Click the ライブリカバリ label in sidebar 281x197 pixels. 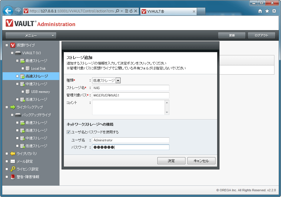coord(27,153)
